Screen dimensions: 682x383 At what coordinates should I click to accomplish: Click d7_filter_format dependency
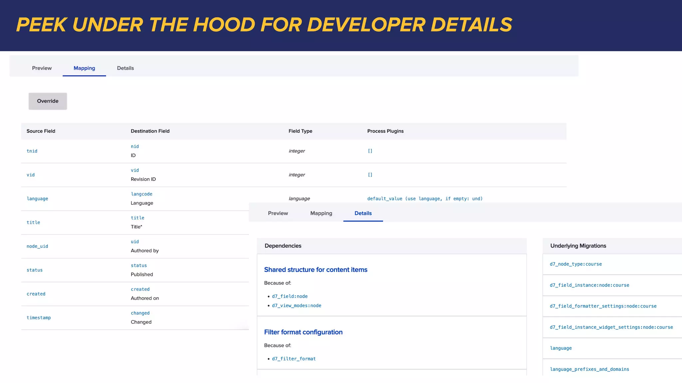tap(294, 359)
